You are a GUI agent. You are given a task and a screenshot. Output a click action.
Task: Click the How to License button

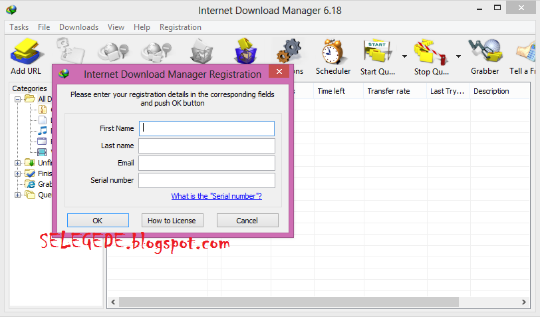(172, 220)
